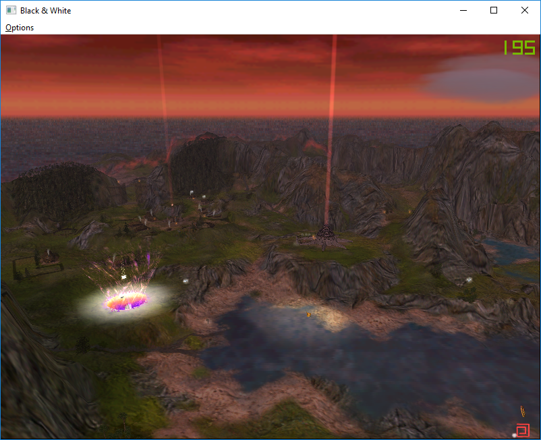
Task: Click the dark temple at base of red beam
Action: pos(324,236)
